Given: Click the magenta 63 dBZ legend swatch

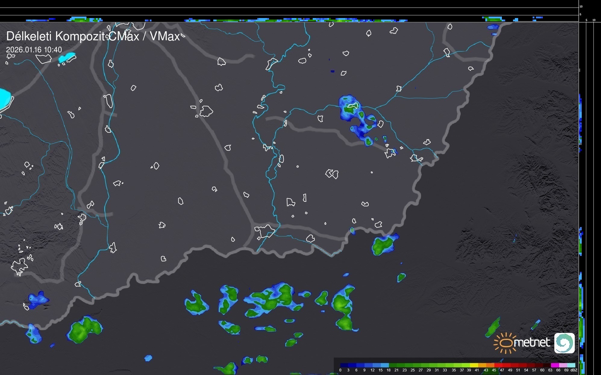Looking at the screenshot, I should pyautogui.click(x=555, y=365).
